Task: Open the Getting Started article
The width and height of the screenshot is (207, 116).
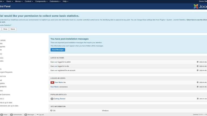Action: (x=60, y=99)
